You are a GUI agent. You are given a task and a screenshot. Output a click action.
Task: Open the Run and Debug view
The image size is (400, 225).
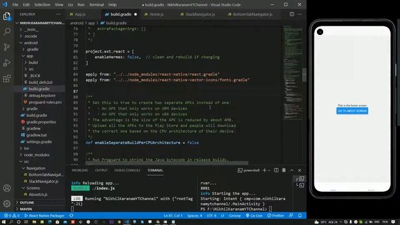7,62
